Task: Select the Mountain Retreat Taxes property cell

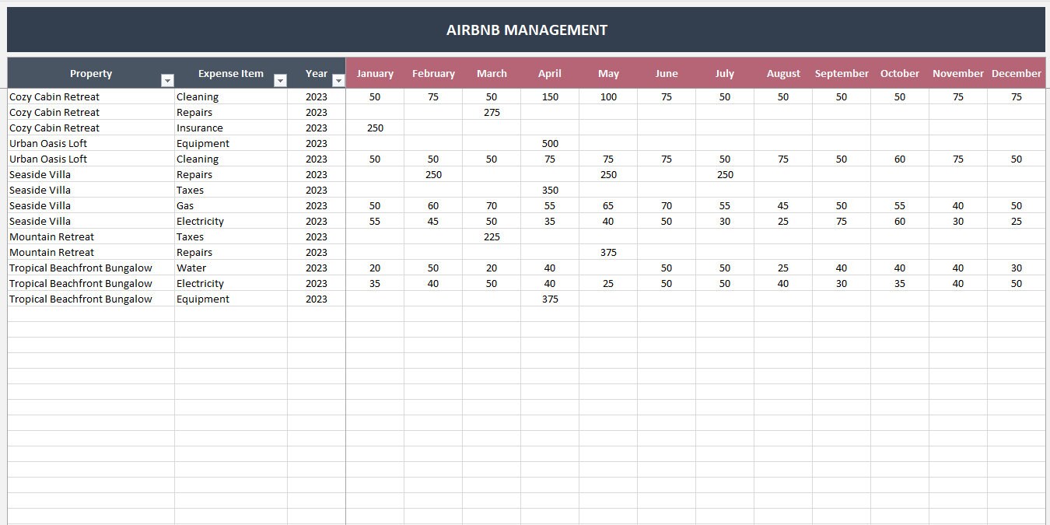Action: (x=91, y=236)
